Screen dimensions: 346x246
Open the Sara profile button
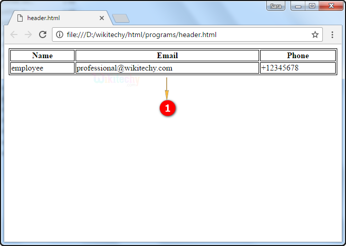tap(276, 6)
